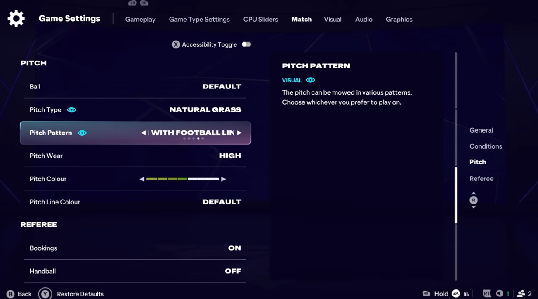Viewport: 538px width, 299px height.
Task: Jump to the Referee section in sidebar
Action: [481, 179]
